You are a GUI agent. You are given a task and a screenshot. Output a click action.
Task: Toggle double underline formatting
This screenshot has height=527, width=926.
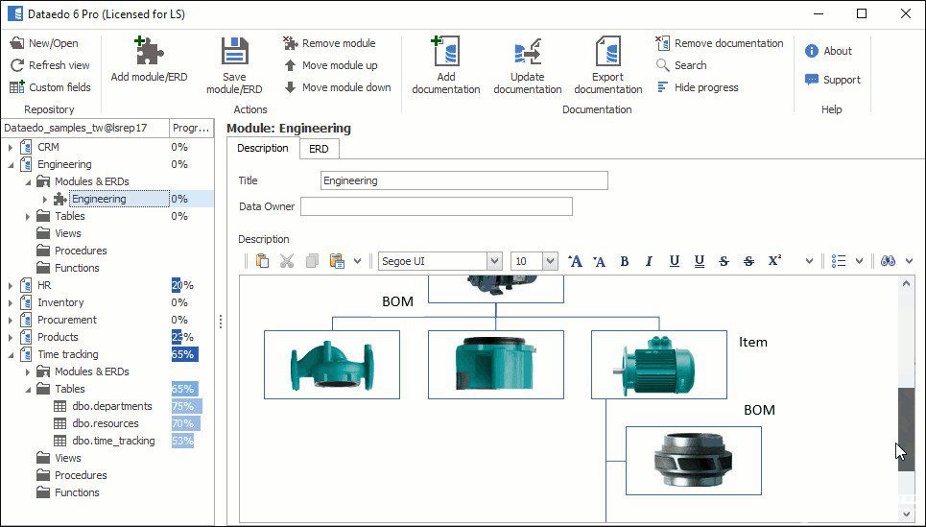pos(700,260)
